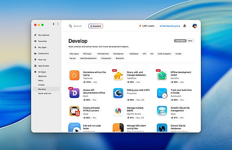The height and width of the screenshot is (150, 232).
Task: Filter by Code Snippets tag
Action: [x=164, y=54]
